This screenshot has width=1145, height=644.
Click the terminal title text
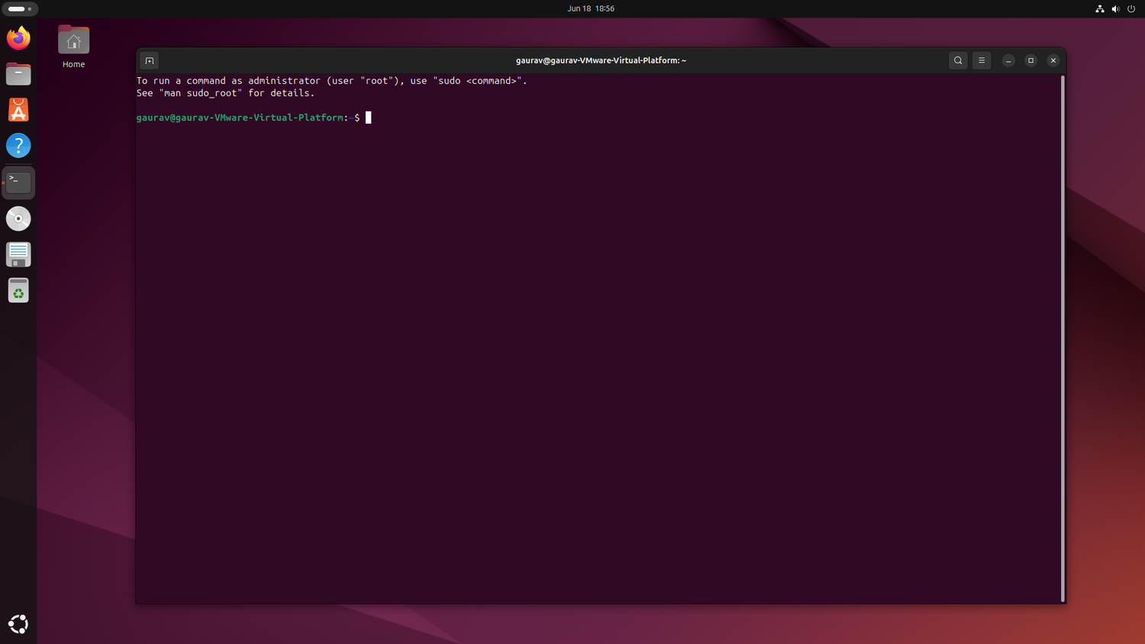(601, 60)
